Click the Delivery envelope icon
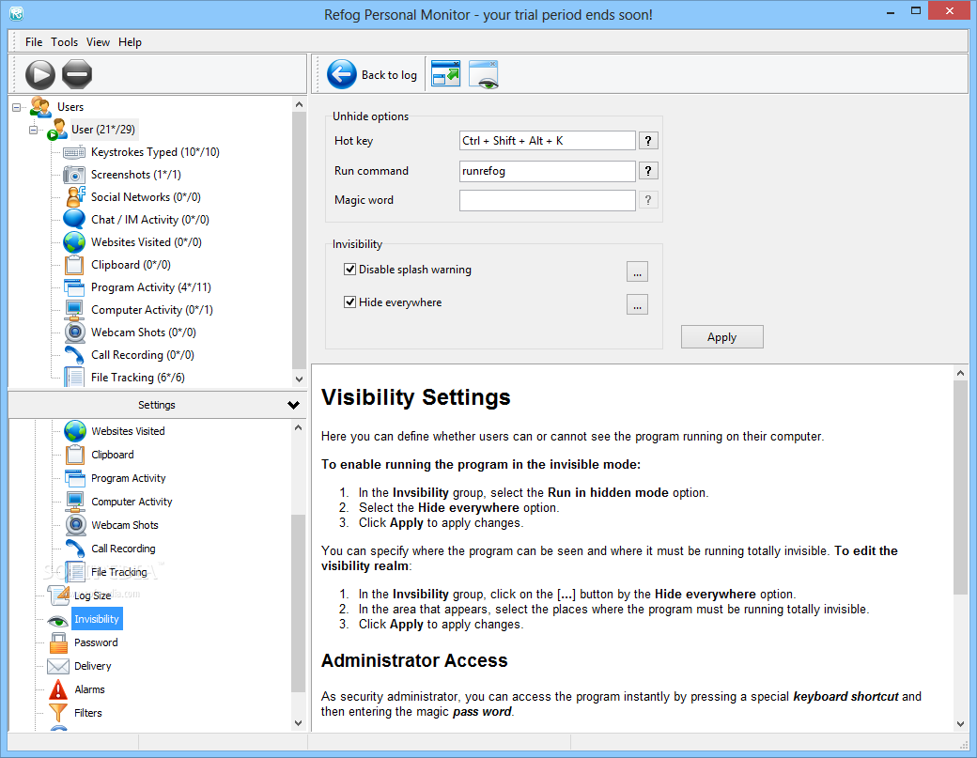 click(58, 667)
